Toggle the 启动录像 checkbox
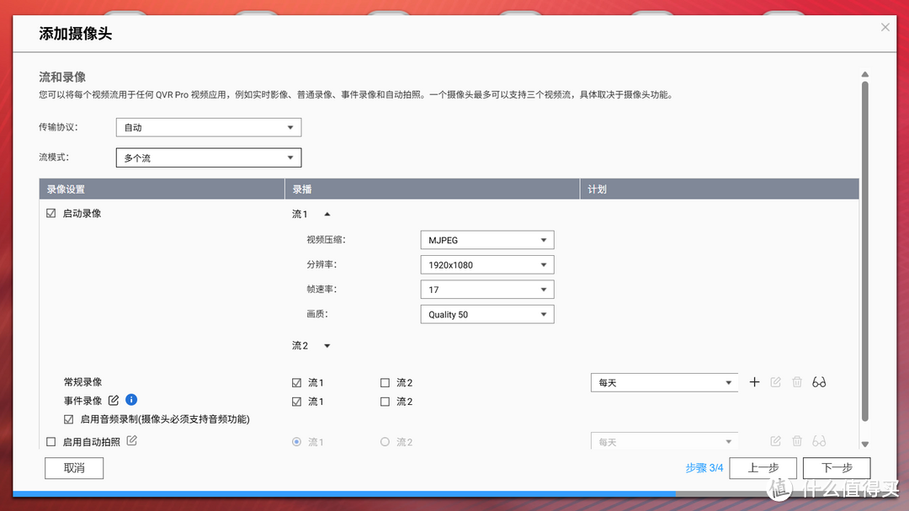The width and height of the screenshot is (909, 511). [x=50, y=213]
